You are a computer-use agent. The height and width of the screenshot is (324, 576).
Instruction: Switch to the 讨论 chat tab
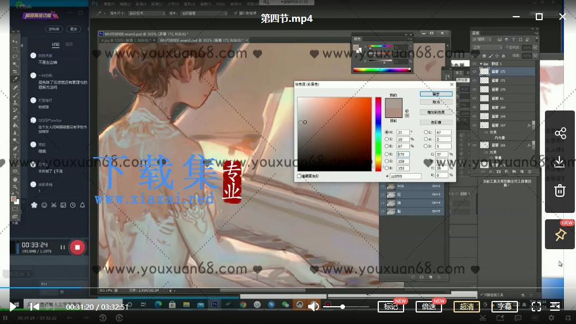tap(55, 44)
